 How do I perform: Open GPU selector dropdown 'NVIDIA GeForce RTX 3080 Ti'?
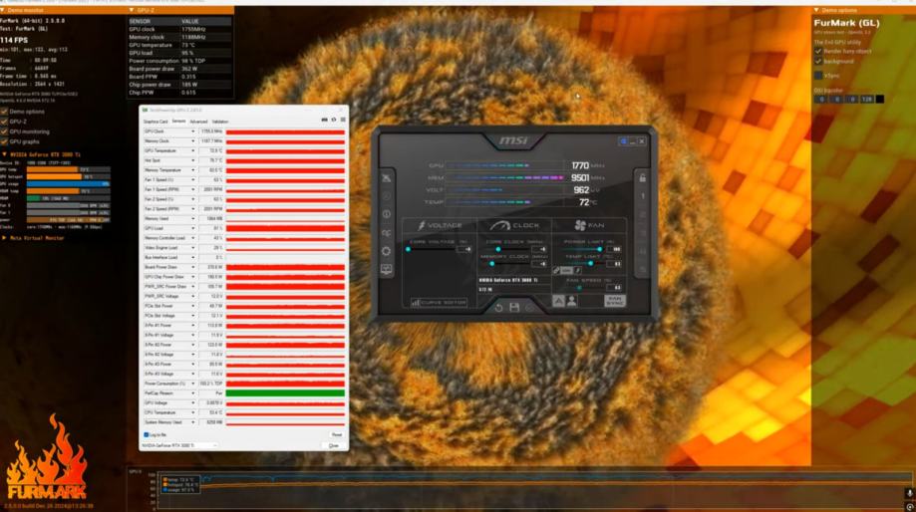(178, 445)
